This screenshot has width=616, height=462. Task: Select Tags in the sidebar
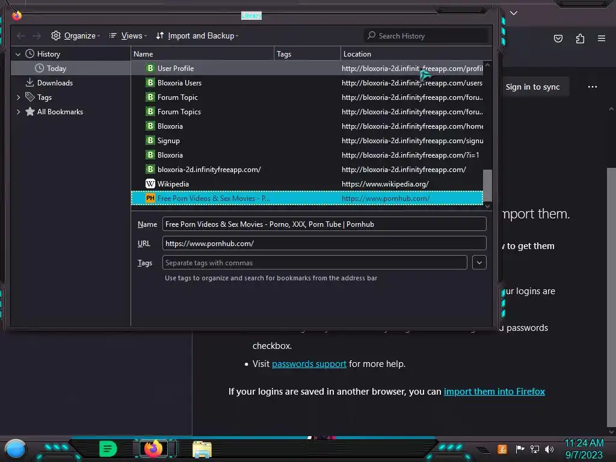coord(45,97)
